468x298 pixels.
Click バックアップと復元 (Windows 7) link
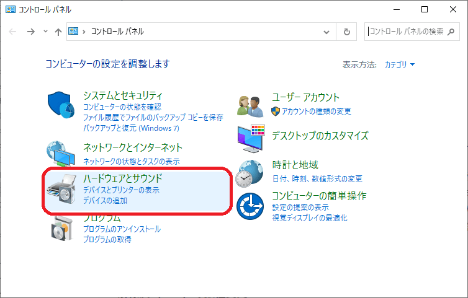[x=131, y=128]
